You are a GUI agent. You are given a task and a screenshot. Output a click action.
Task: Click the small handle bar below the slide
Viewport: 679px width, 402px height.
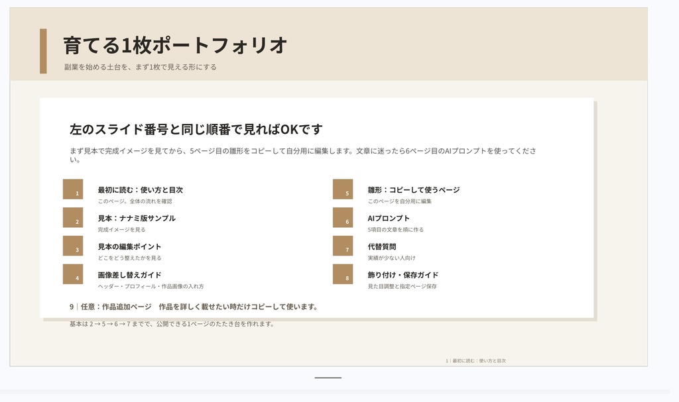click(x=328, y=377)
